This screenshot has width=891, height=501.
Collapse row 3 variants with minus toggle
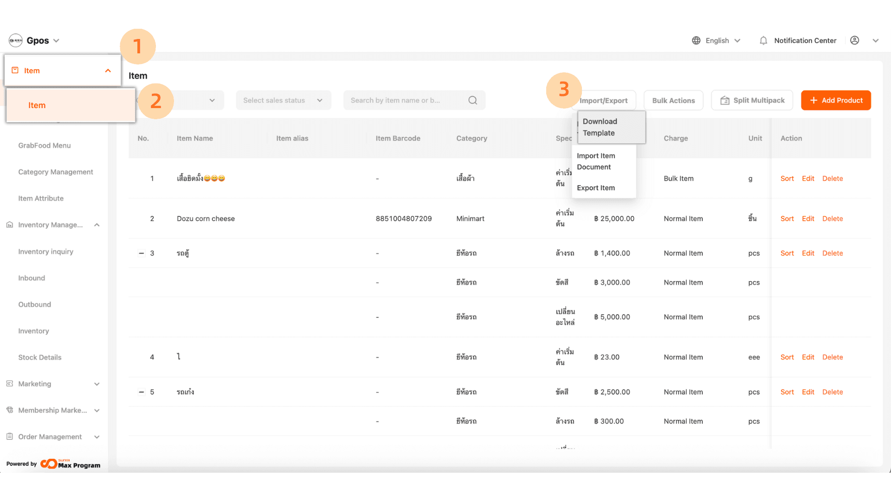pyautogui.click(x=142, y=253)
